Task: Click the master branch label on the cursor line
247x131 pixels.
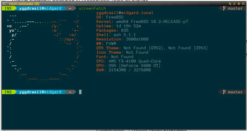Action: point(235,92)
